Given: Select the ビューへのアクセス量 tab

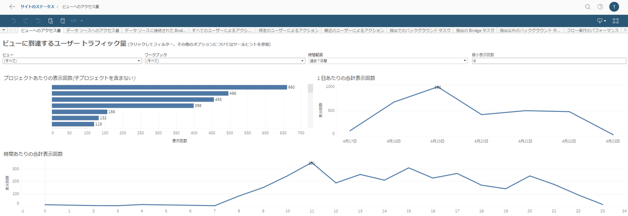Looking at the screenshot, I should 41,31.
